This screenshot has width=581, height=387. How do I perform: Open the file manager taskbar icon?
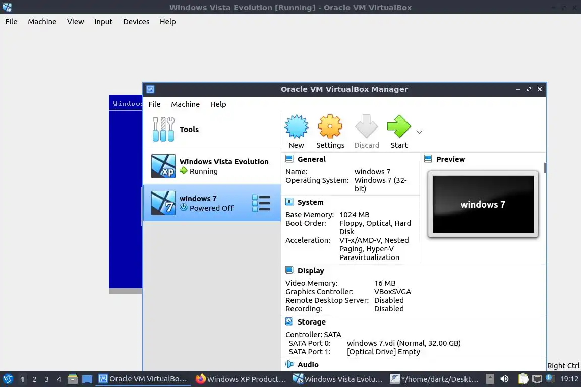(73, 379)
